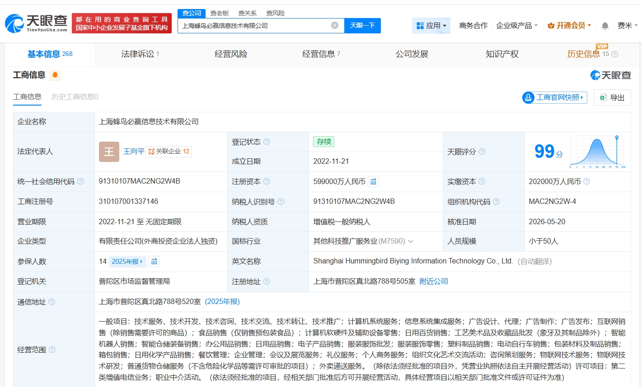Viewport: 642px width, 387px height.
Task: Select the 工商信息 sub-tab
Action: (27, 97)
